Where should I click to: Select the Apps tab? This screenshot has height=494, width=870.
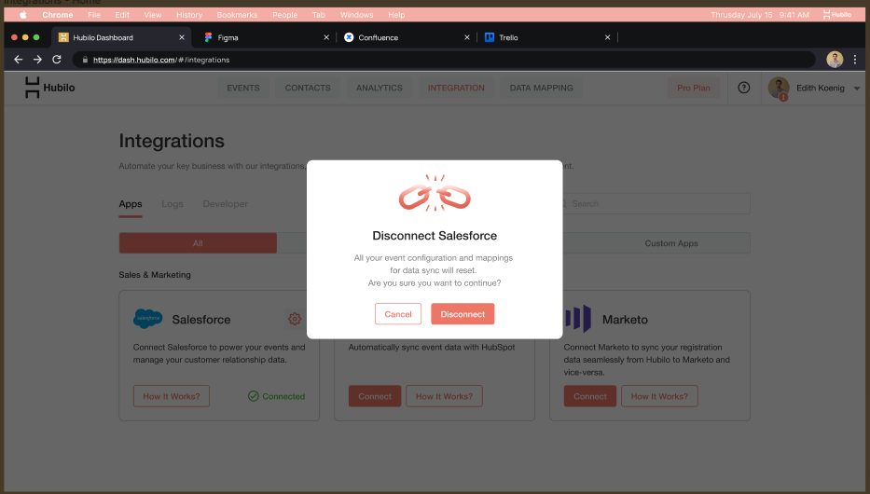tap(131, 204)
